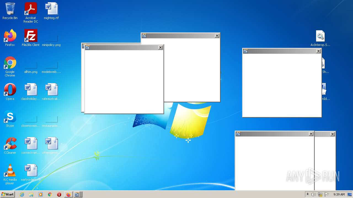Click Word icon in bottom right window title
The image size is (353, 198).
238,134
